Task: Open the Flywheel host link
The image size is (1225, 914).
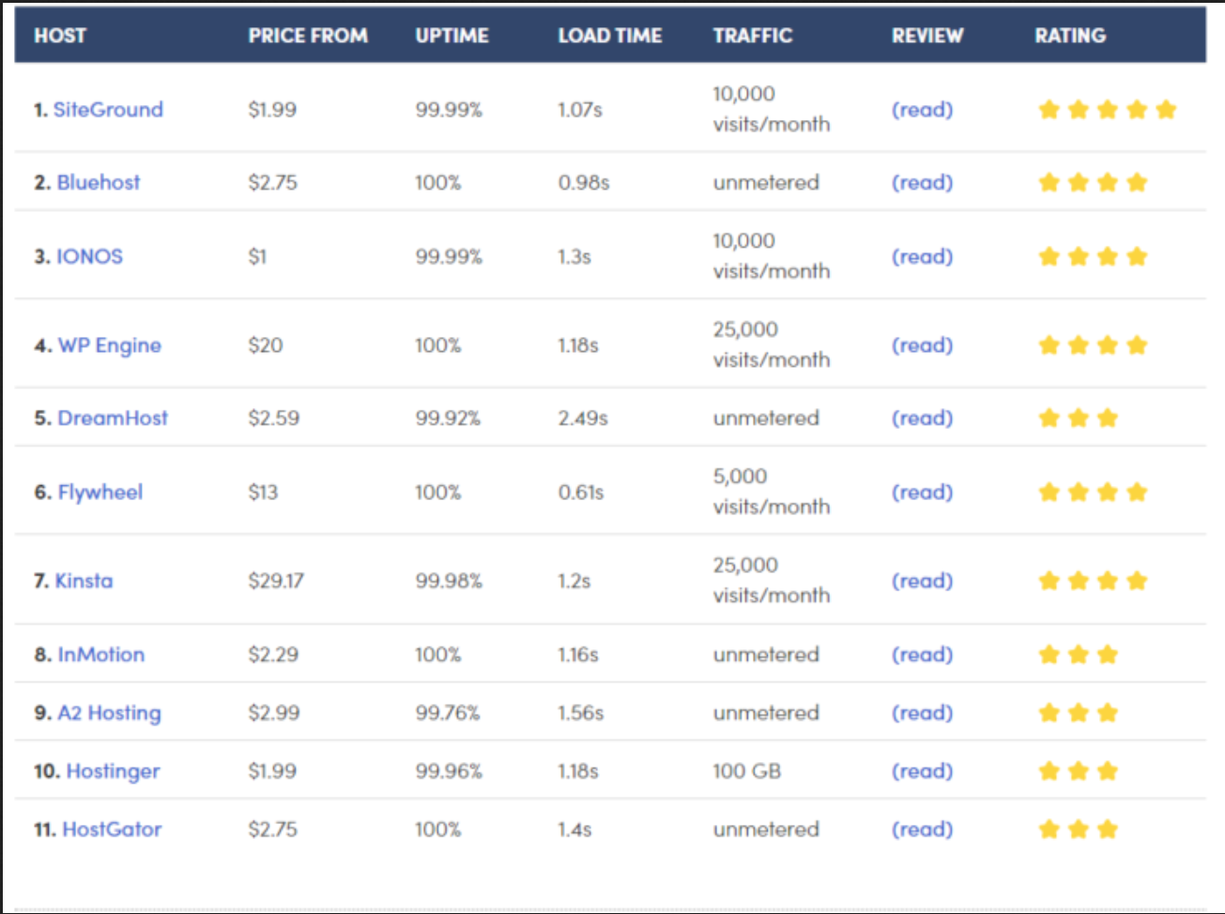Action: pos(100,492)
